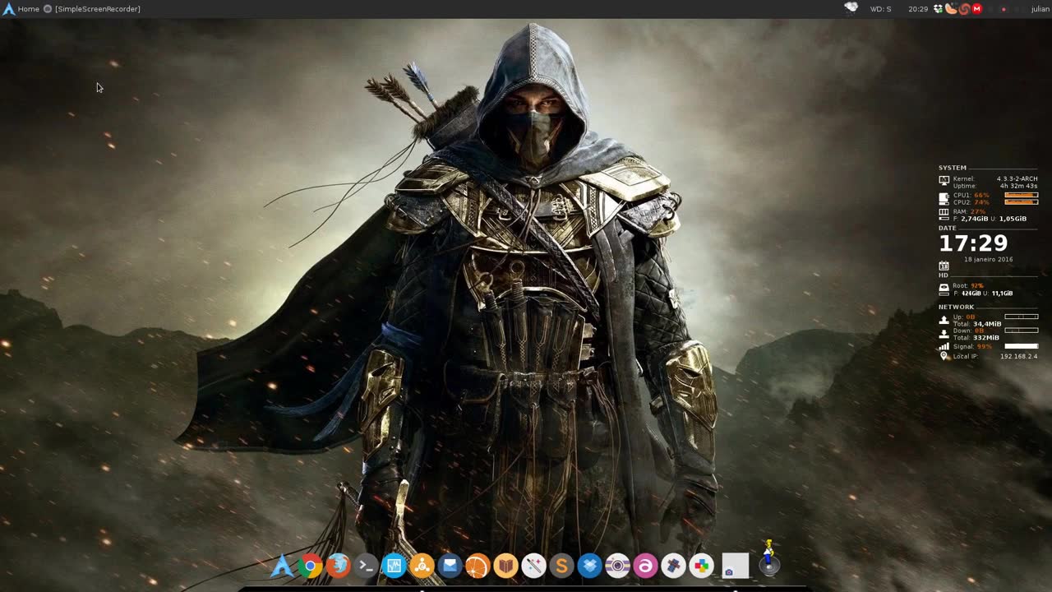Launch the joystick figure icon in the dock
Image resolution: width=1052 pixels, height=592 pixels.
(769, 557)
